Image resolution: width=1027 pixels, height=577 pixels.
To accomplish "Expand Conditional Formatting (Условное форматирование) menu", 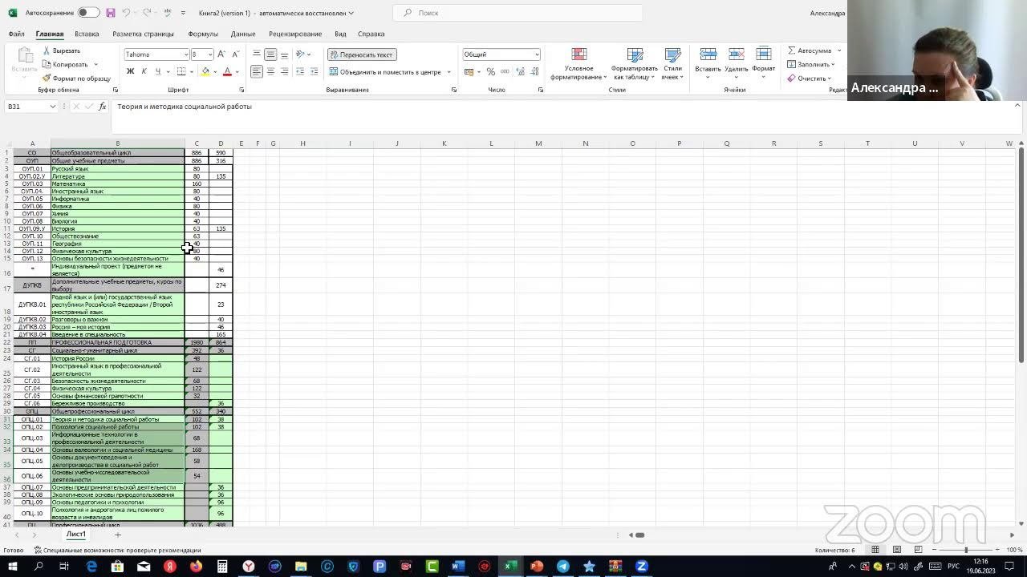I will click(578, 64).
